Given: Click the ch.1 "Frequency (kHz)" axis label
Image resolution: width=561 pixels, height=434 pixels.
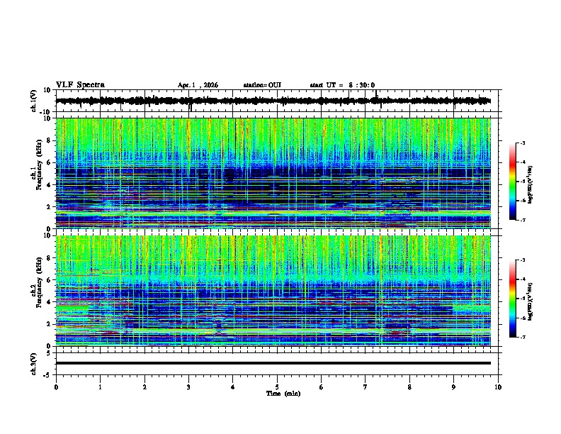Looking at the screenshot, I should 40,165.
